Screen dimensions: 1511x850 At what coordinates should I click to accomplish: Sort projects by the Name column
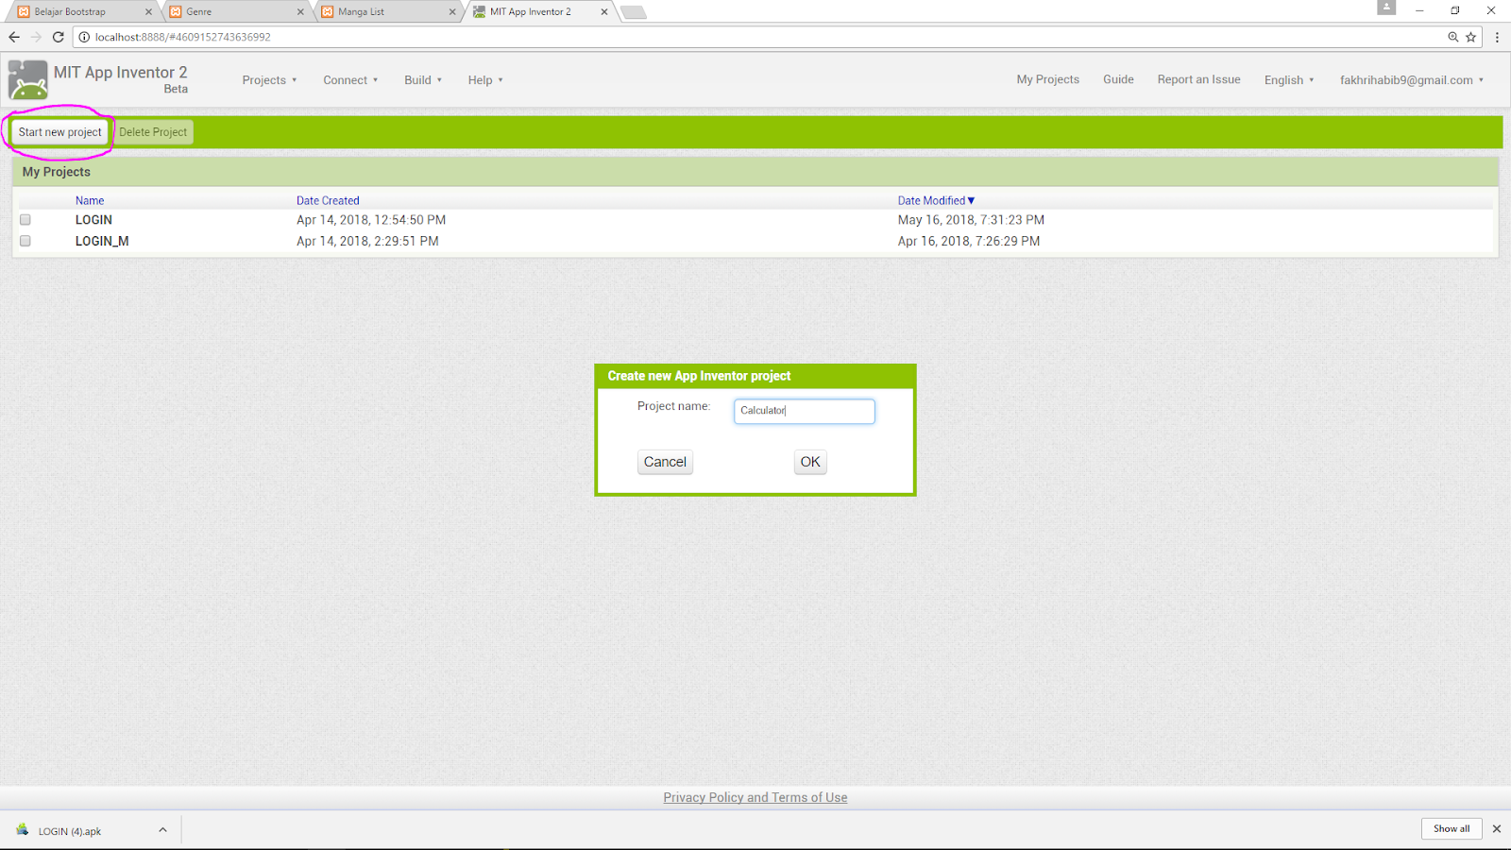pyautogui.click(x=90, y=200)
